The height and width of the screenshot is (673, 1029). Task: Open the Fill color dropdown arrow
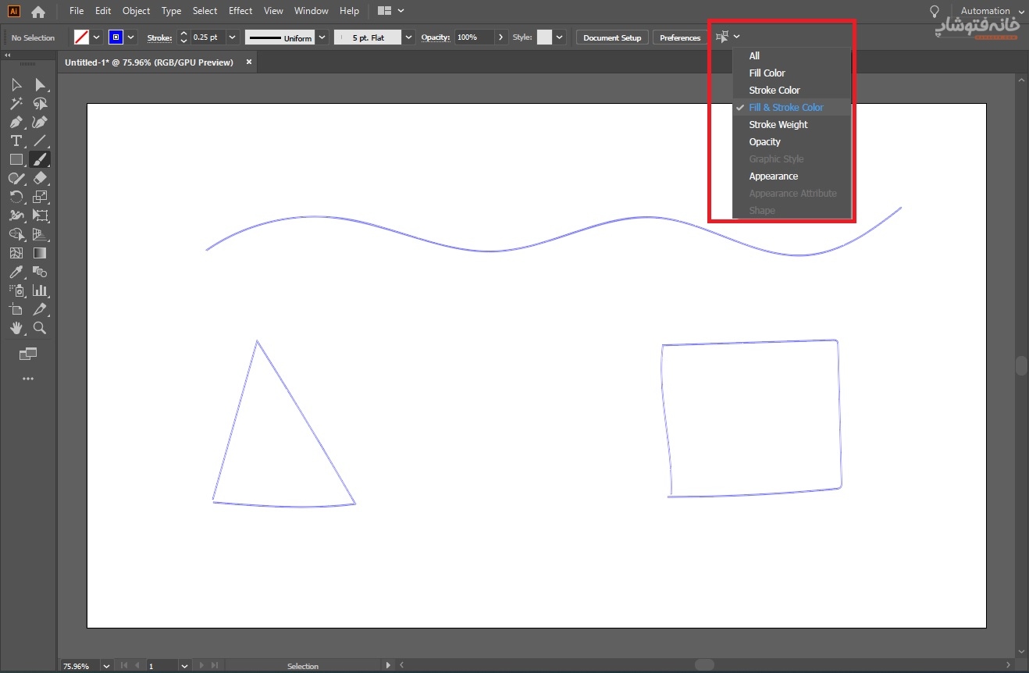click(x=97, y=37)
